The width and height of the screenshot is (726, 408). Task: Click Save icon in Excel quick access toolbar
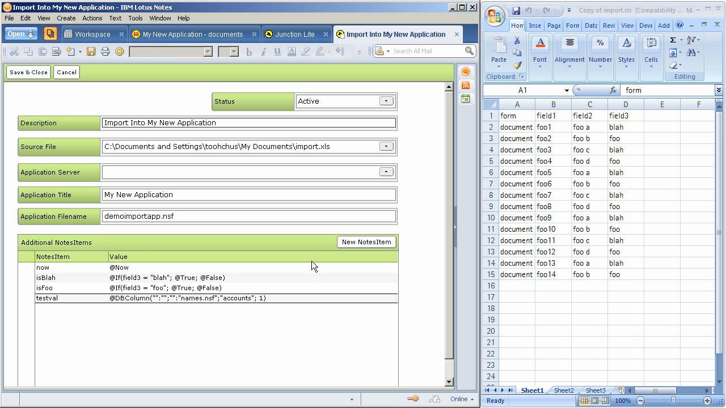[x=516, y=10]
